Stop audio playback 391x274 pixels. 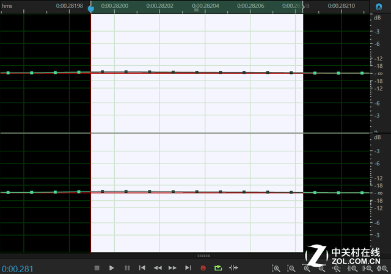point(97,268)
